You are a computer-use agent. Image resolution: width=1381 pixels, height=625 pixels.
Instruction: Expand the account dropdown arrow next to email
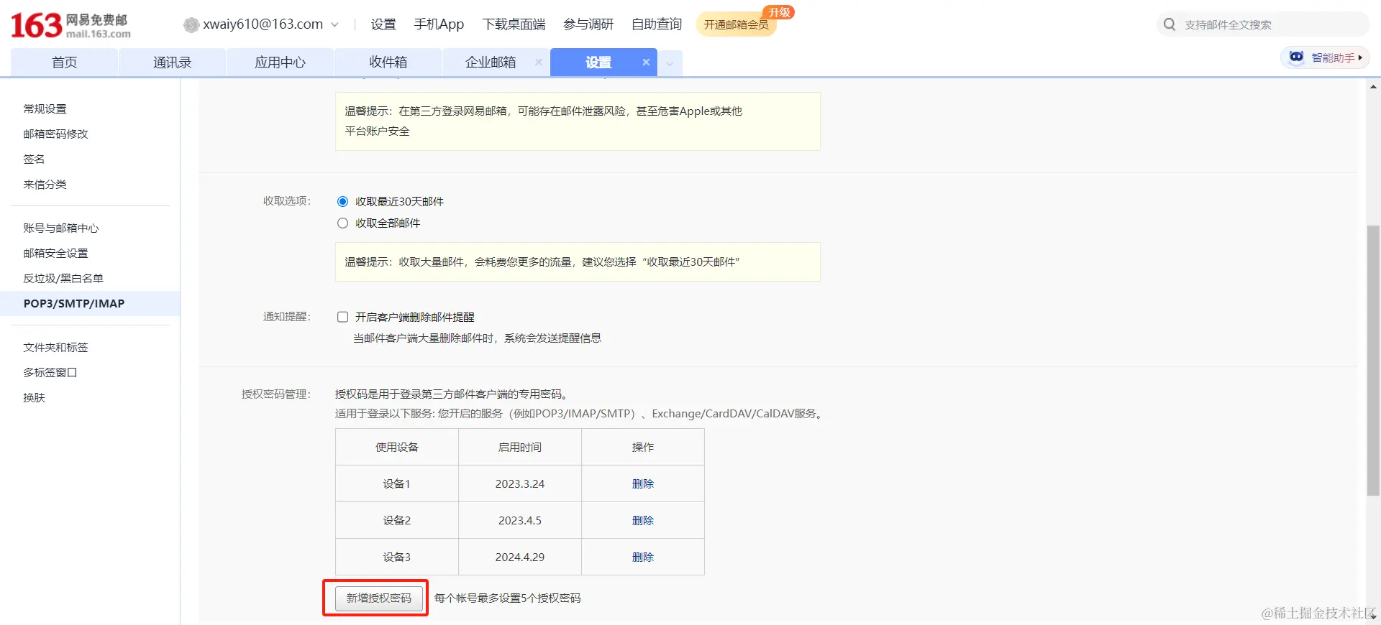(x=334, y=24)
